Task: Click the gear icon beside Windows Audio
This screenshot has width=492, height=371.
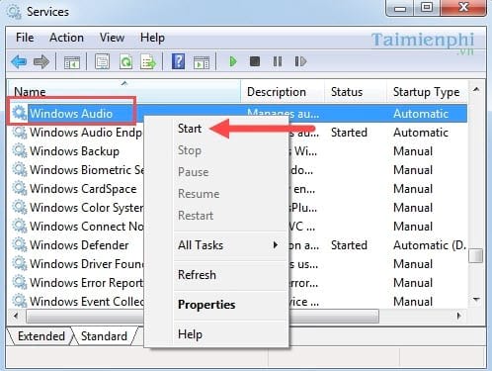Action: 20,113
